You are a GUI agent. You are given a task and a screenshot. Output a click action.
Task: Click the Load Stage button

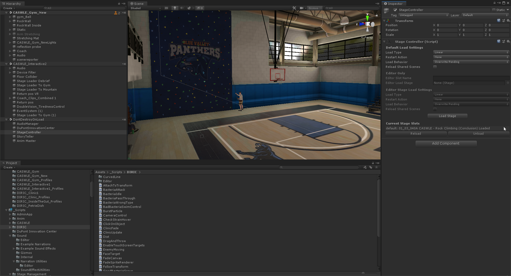447,116
